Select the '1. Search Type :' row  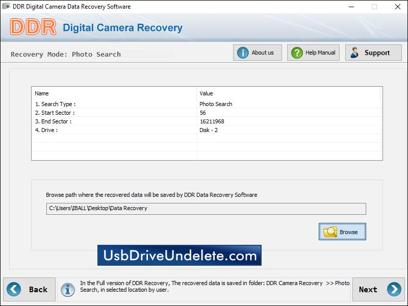(207, 104)
